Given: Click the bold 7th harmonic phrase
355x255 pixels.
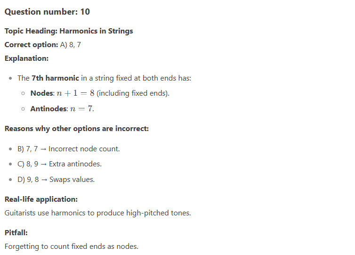Looking at the screenshot, I should (55, 78).
